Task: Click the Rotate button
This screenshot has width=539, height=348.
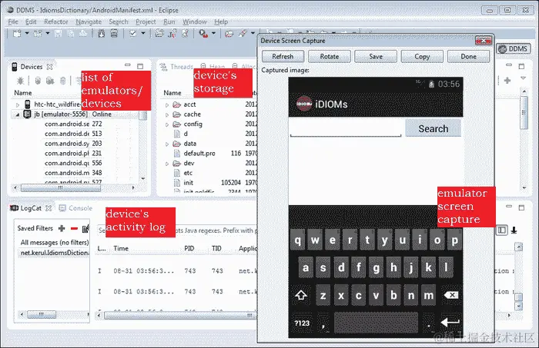Action: (x=330, y=56)
